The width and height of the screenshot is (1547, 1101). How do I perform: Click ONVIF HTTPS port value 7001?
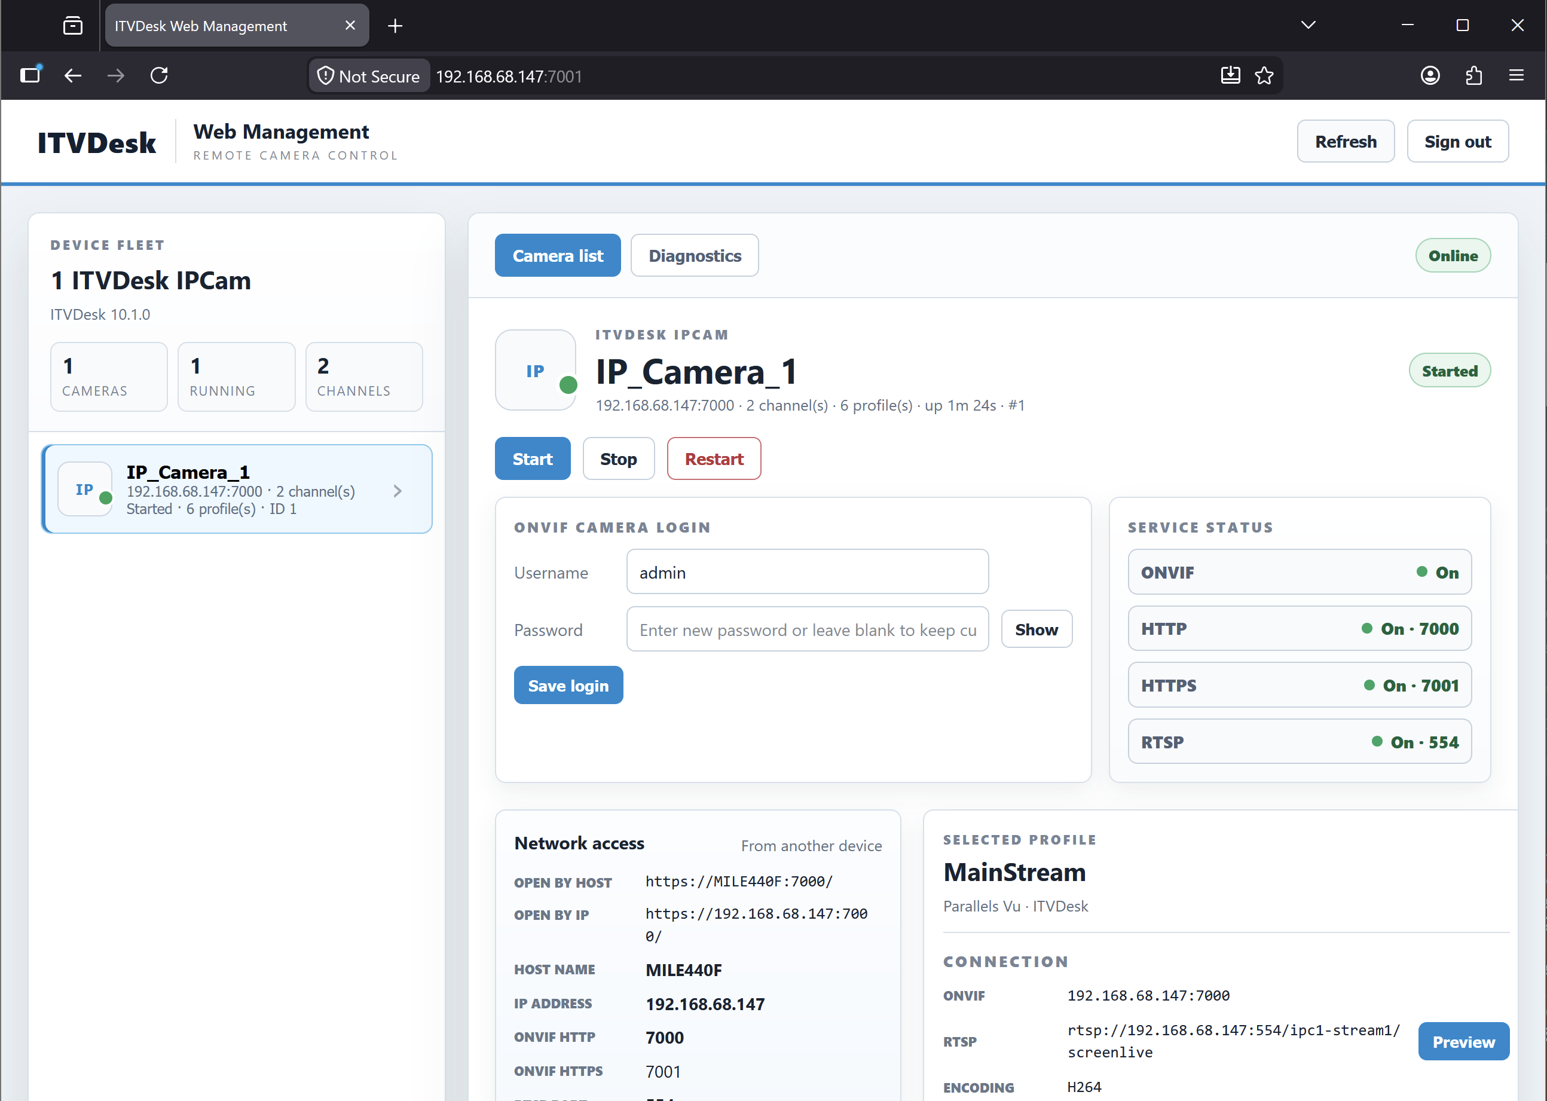(663, 1072)
